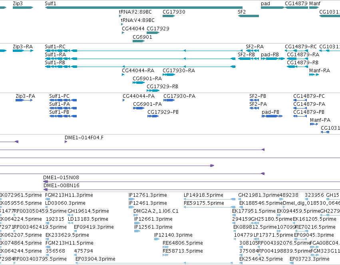Click the SF2-PB protein label
Image resolution: width=340 pixels, height=265 pixels.
coord(258,96)
